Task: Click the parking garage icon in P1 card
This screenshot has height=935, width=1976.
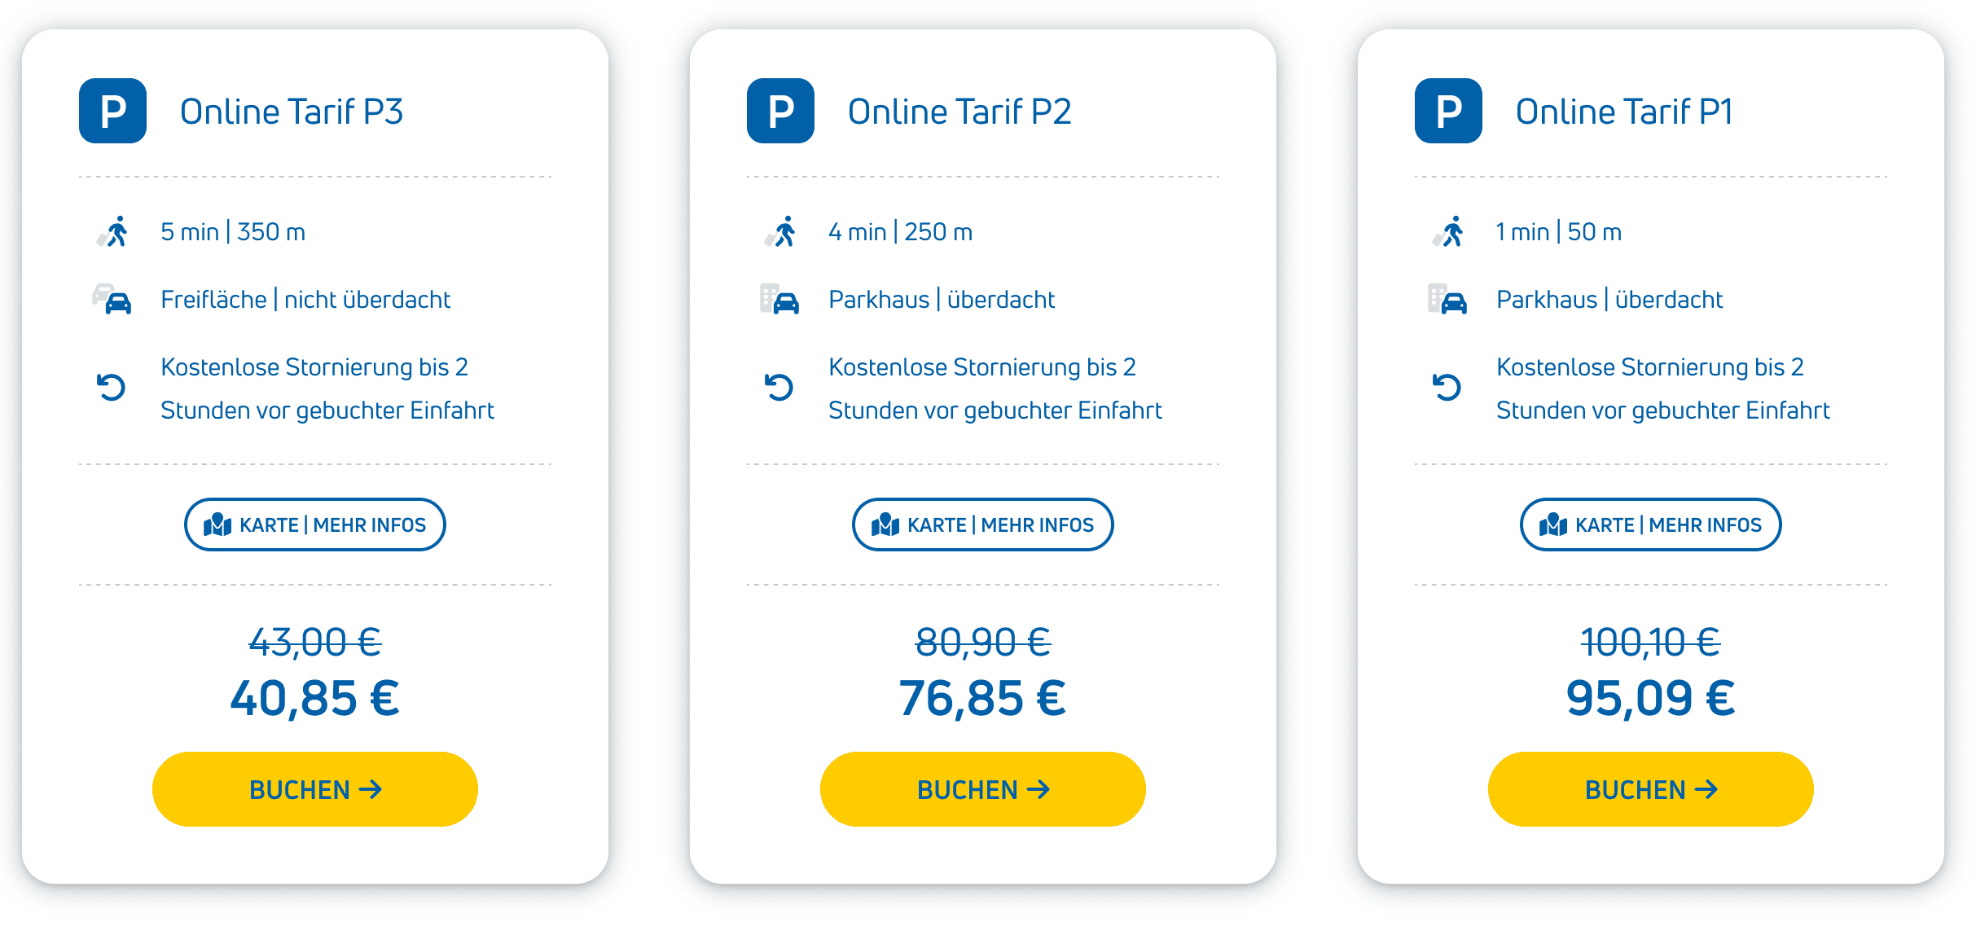Action: (x=1448, y=300)
